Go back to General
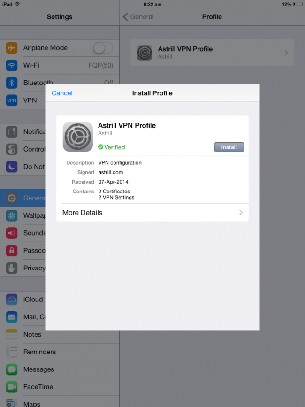The image size is (305, 407). click(x=138, y=17)
